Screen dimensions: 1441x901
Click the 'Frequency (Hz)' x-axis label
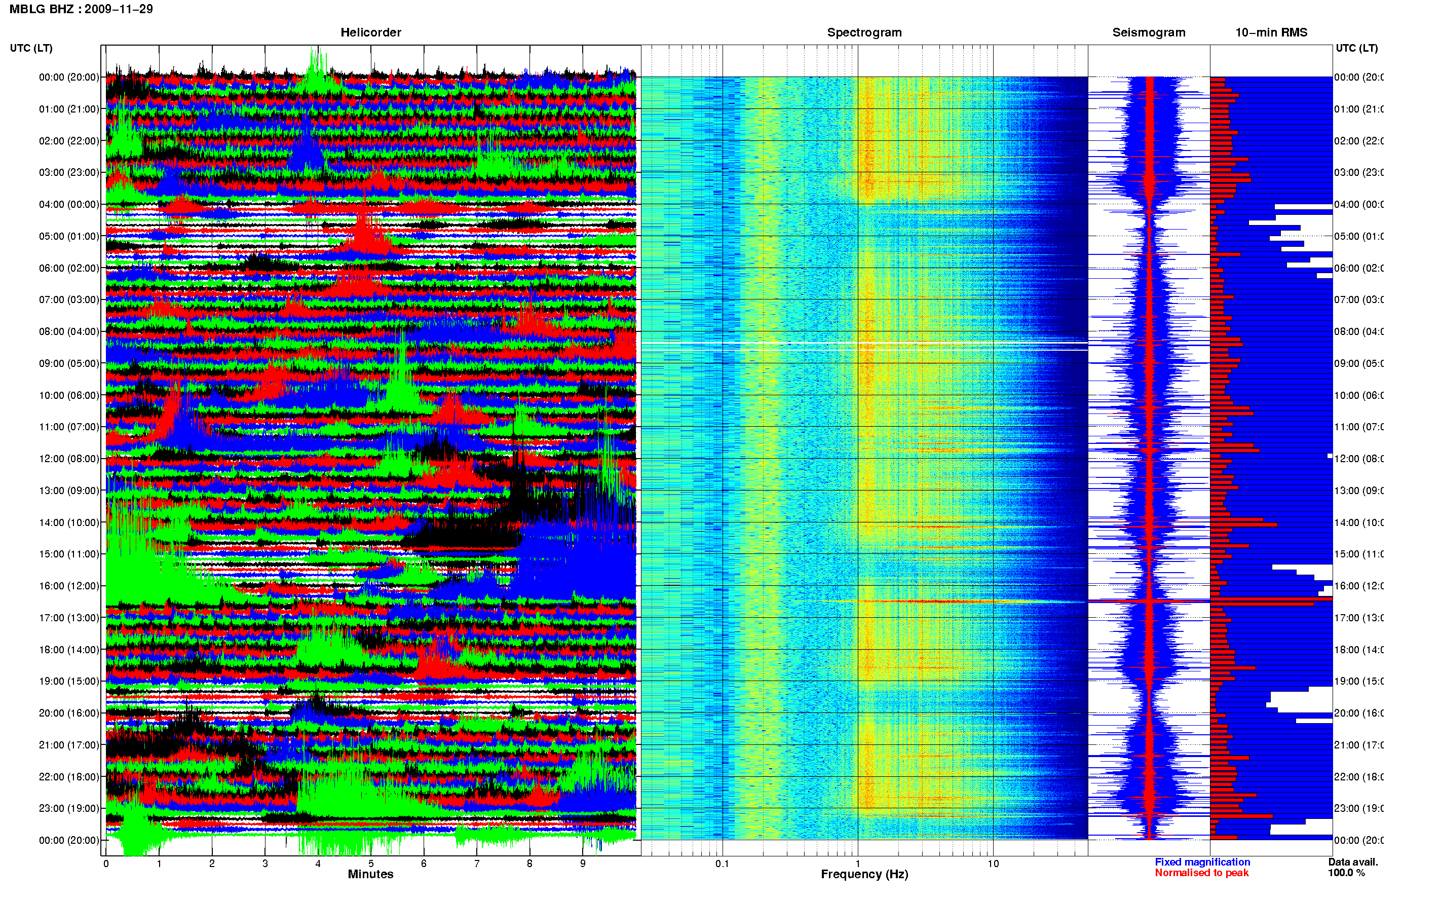click(x=864, y=874)
